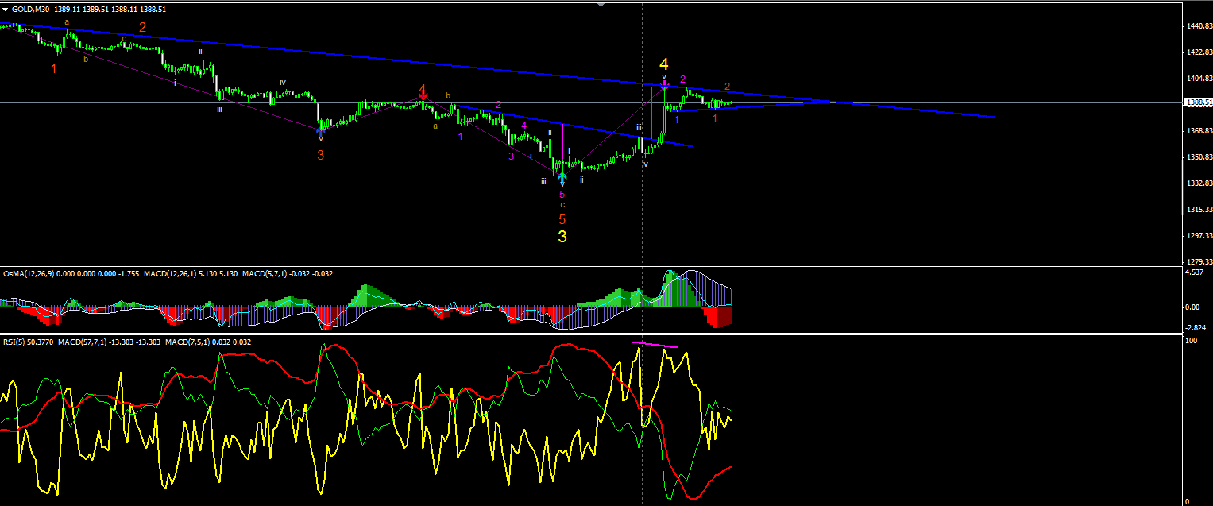1213x506 pixels.
Task: Click the 1404.83 price scale value
Action: [x=1198, y=79]
